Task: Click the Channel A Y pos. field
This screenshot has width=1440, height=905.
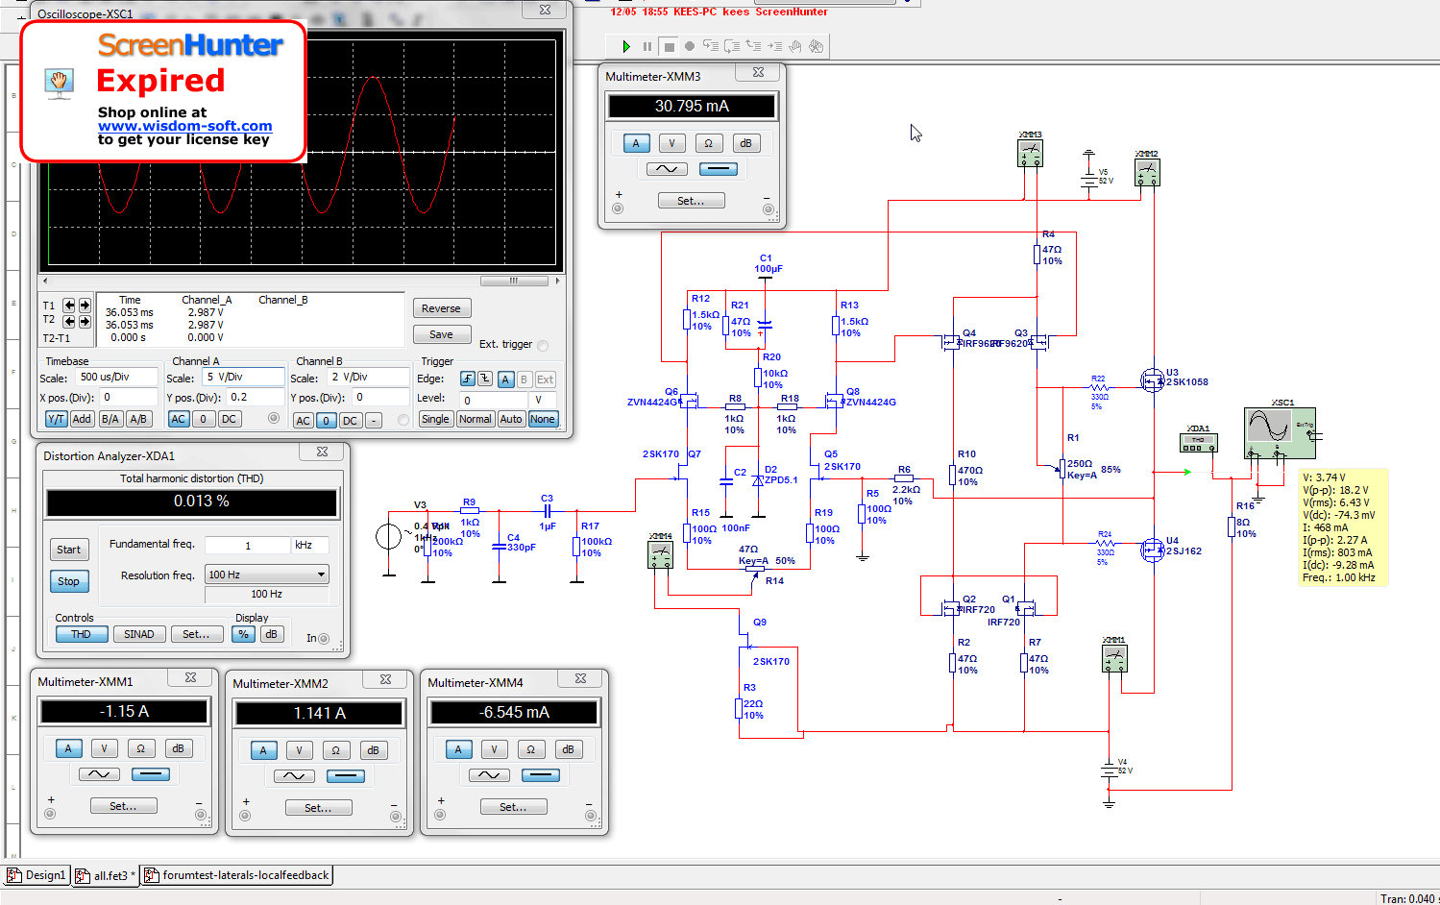Action: [255, 397]
